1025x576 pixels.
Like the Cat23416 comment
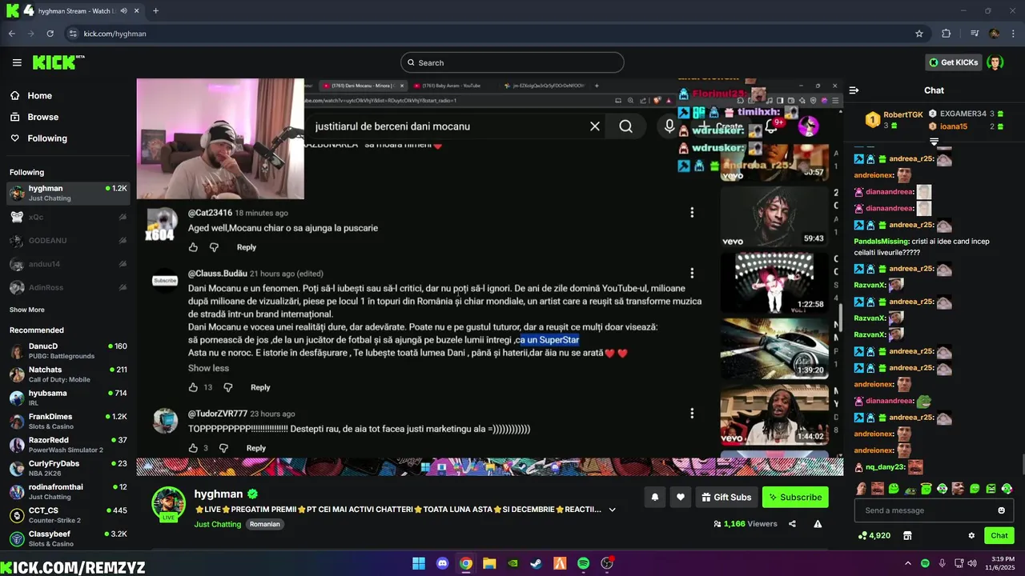(193, 247)
